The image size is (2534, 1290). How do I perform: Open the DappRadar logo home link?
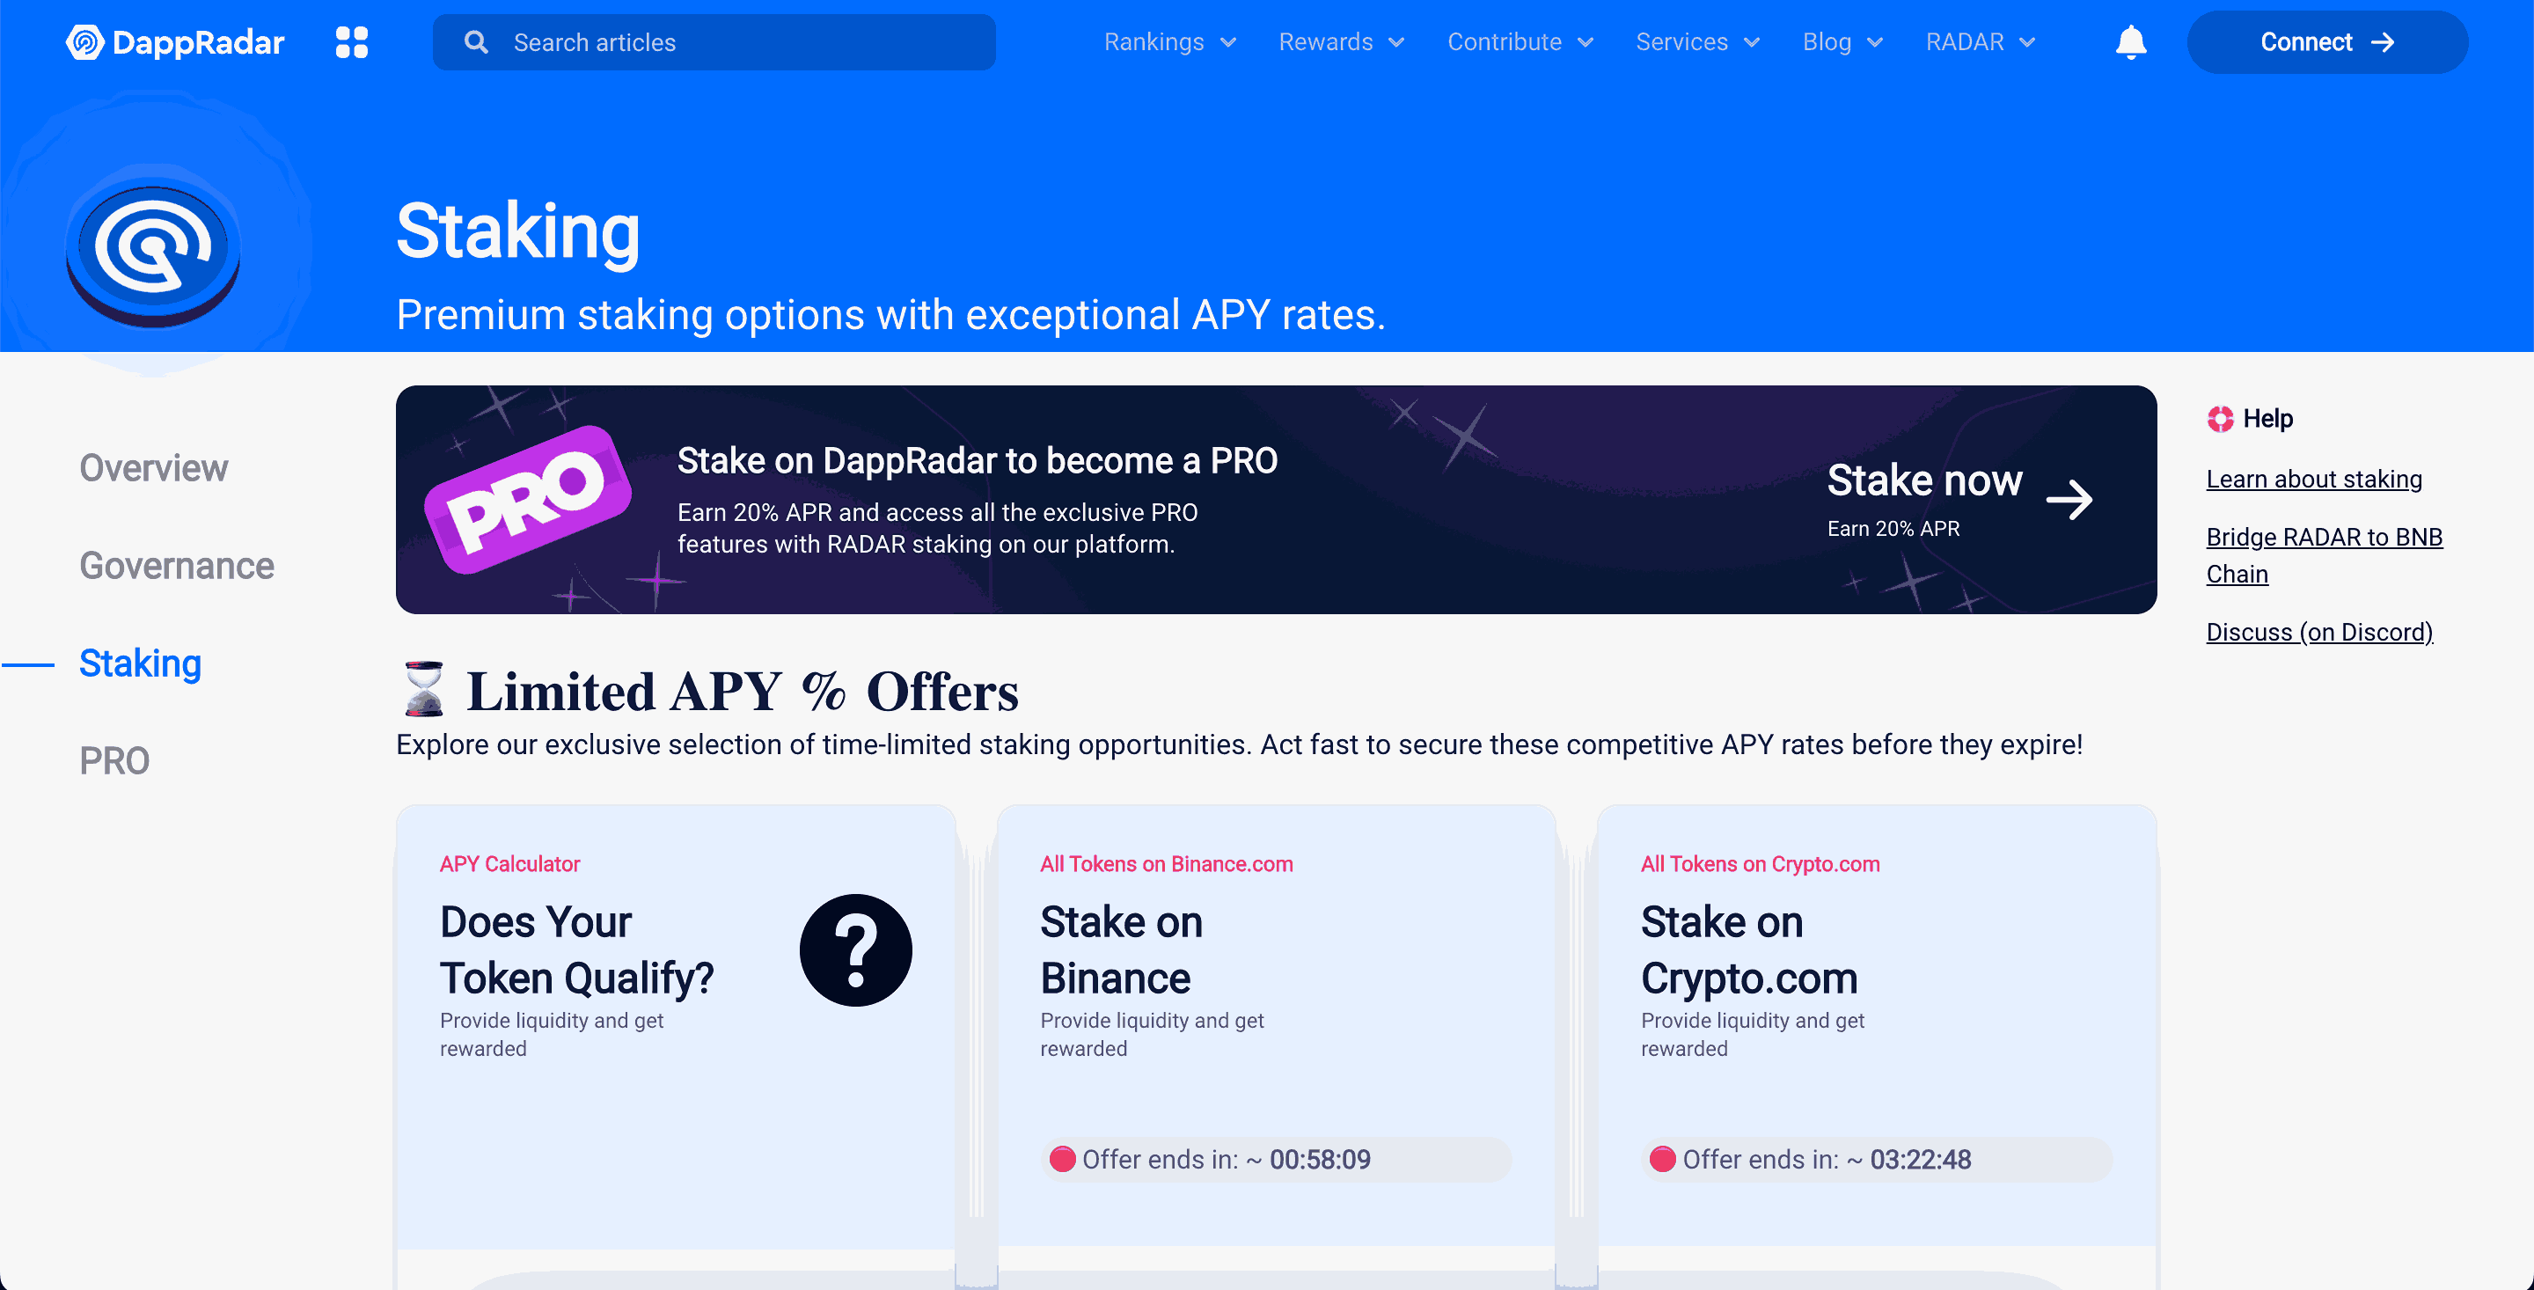(x=175, y=42)
